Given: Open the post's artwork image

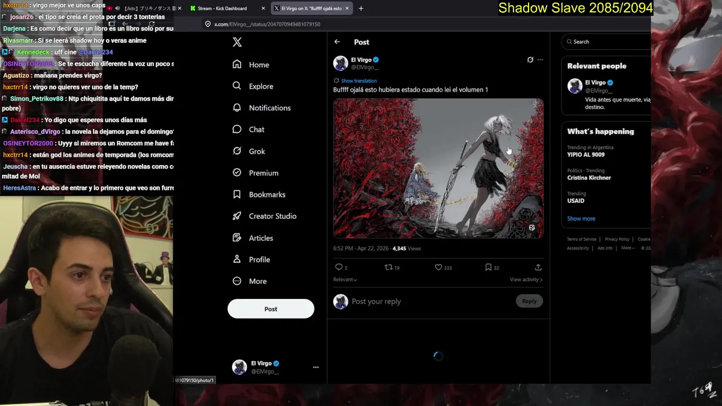Looking at the screenshot, I should (x=438, y=169).
